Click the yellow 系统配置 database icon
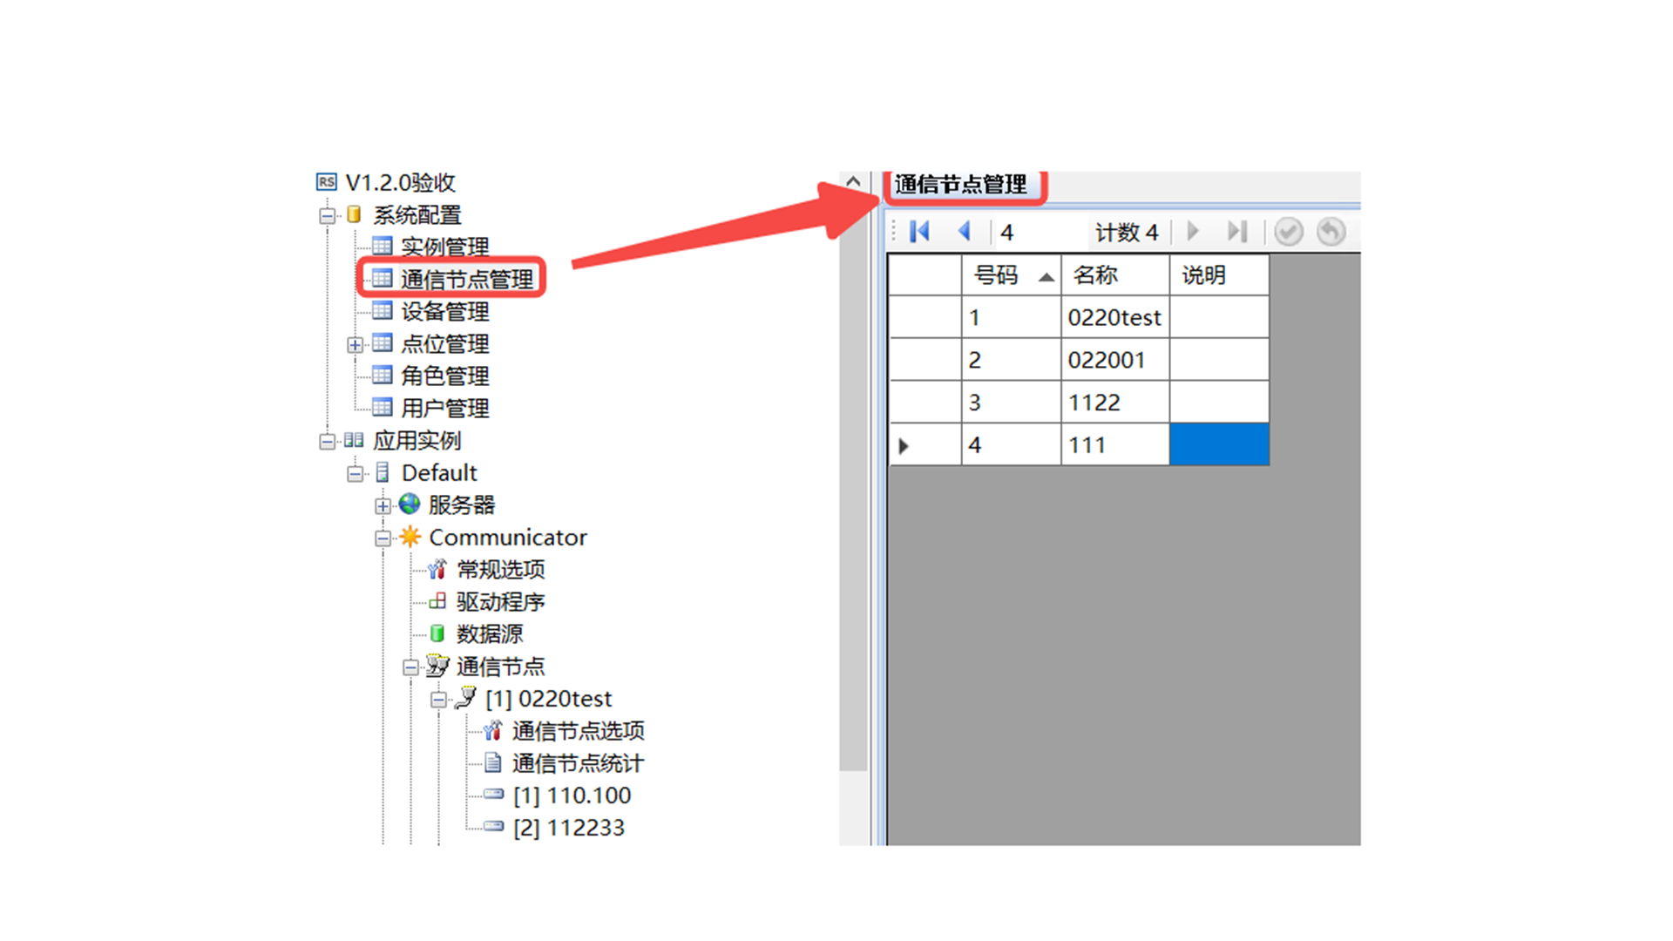 (354, 214)
